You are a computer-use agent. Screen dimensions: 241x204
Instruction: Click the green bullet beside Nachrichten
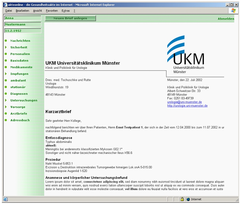pyautogui.click(x=6, y=41)
